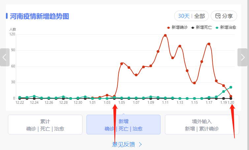Switch to the 新增 tab

123,125
